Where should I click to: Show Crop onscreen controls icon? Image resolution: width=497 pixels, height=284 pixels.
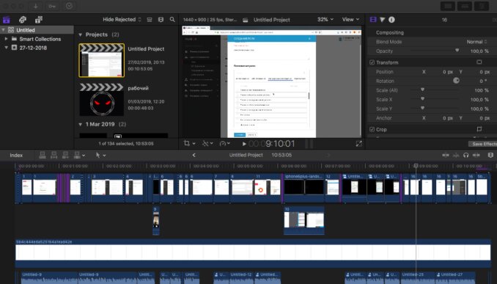tap(479, 129)
